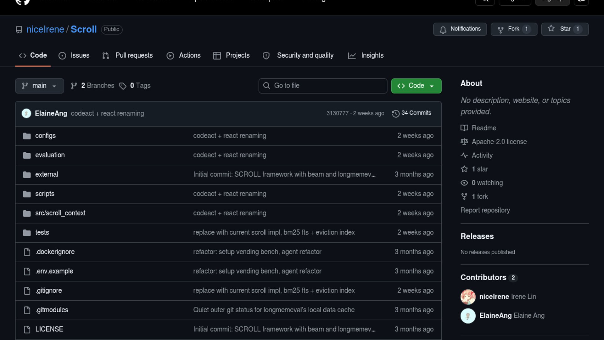
Task: Open the Security and quality tab
Action: [298, 55]
